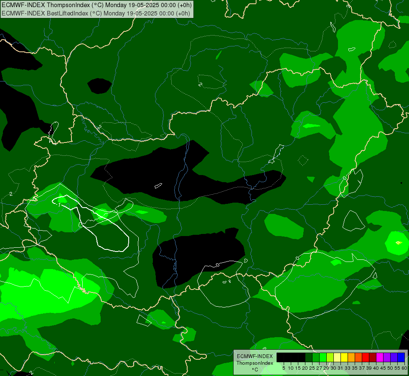
Task: Click the legend title ECMWF-INDEX
Action: pyautogui.click(x=254, y=356)
